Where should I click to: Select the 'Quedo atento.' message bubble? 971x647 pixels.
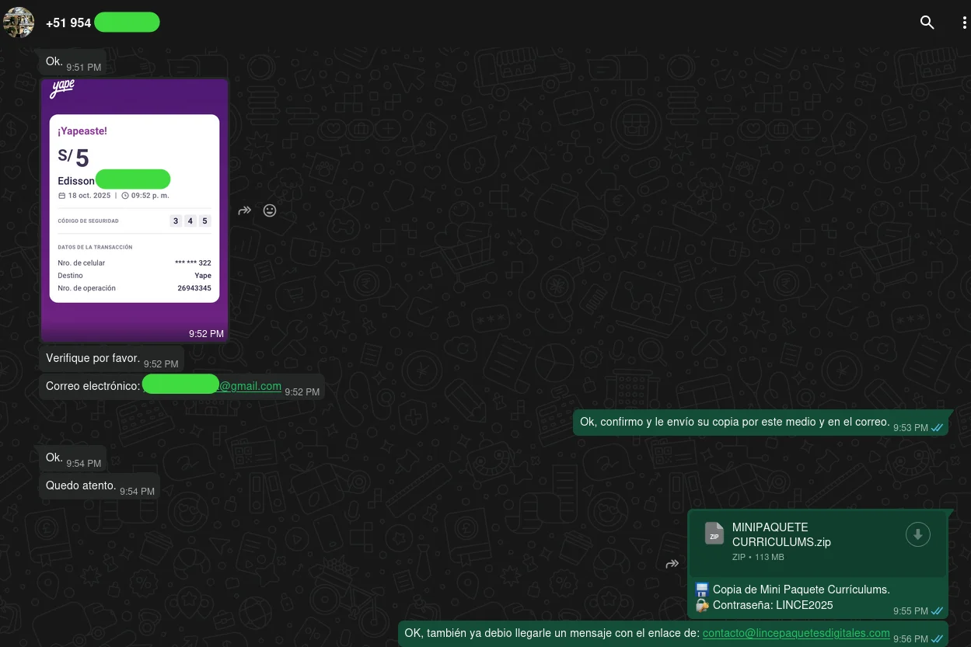[x=81, y=485]
